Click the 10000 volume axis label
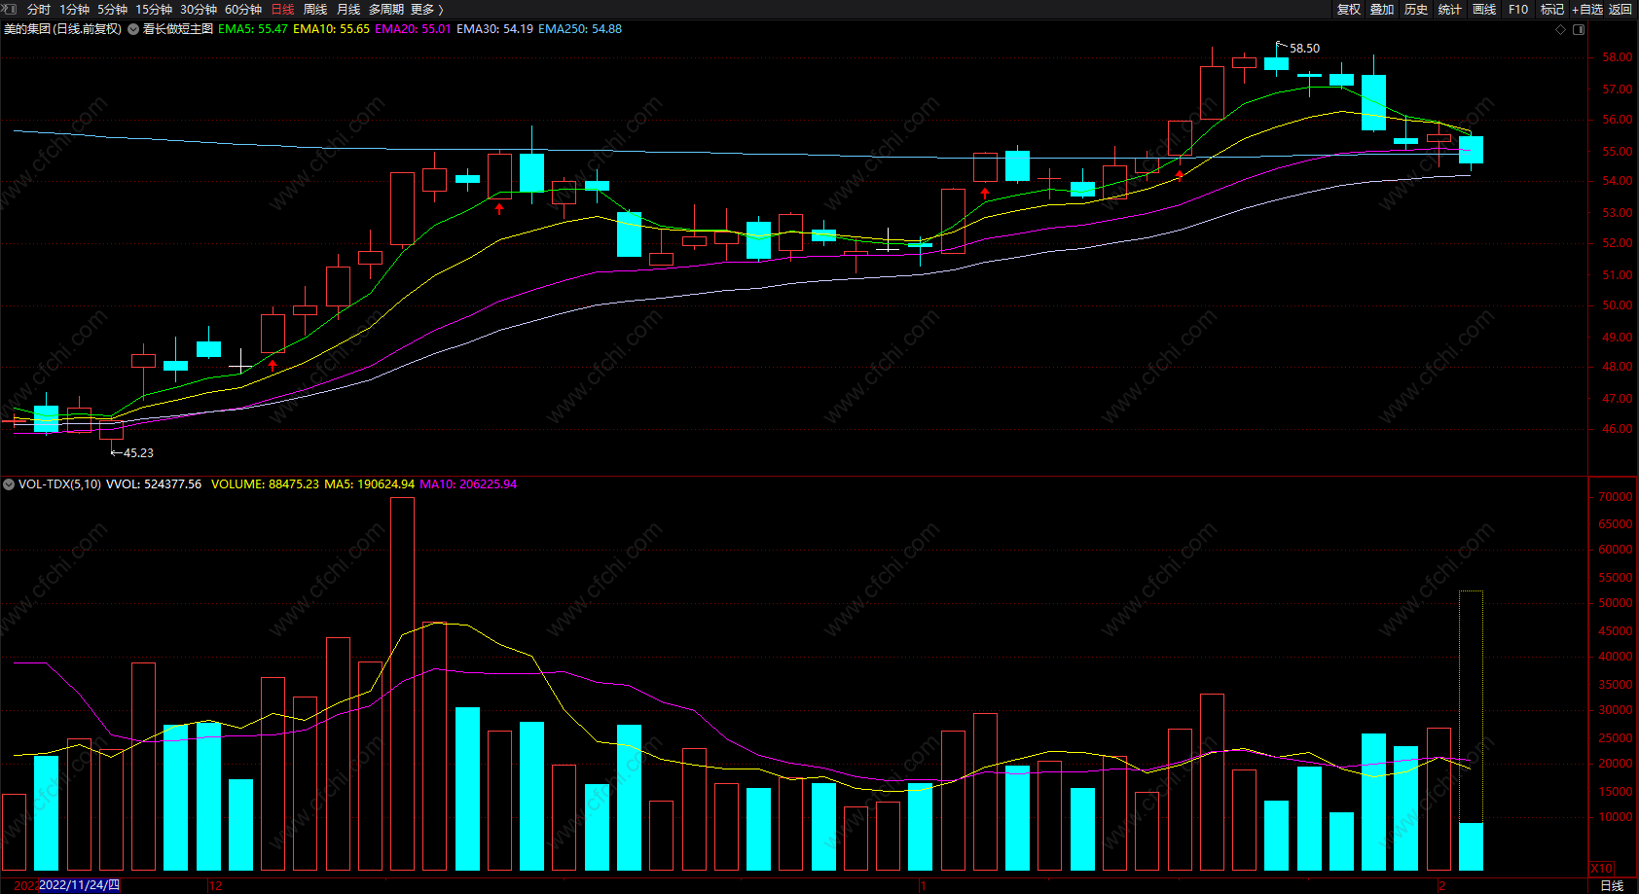 tap(1616, 817)
